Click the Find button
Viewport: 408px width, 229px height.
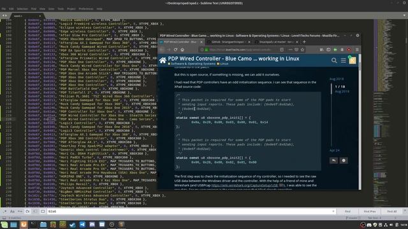tap(347, 211)
